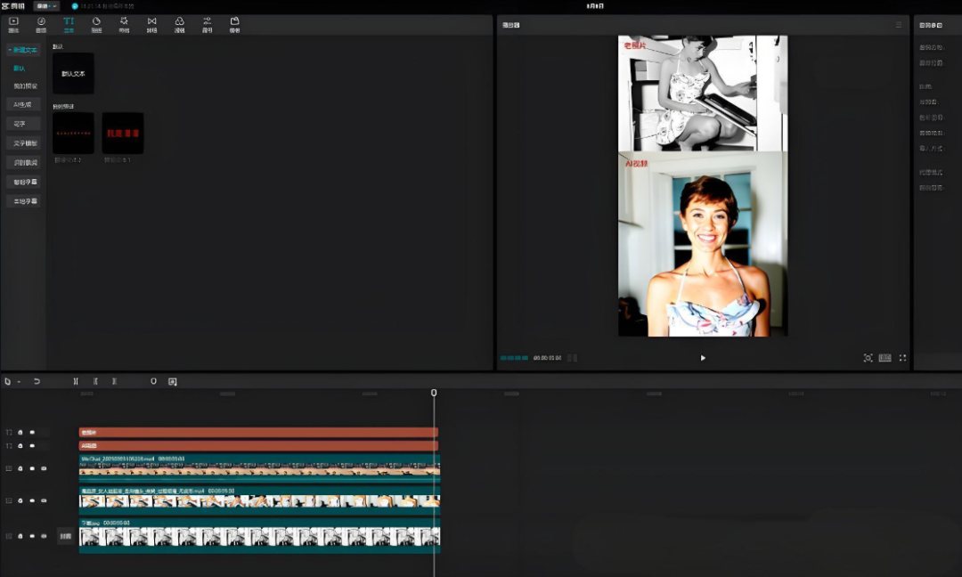962x577 pixels.
Task: Mute the WeChat video track
Action: tap(44, 468)
